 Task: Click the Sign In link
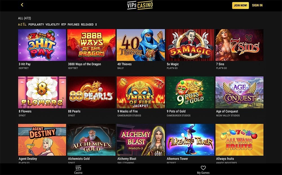click(257, 5)
